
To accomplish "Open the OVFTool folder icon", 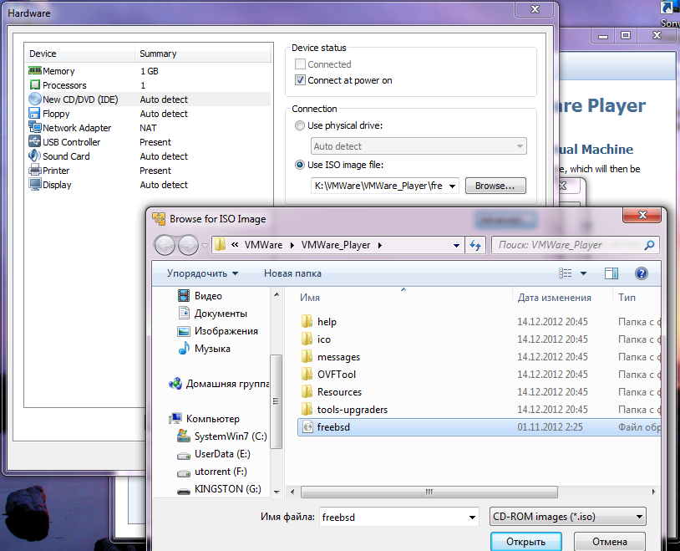I will pos(307,374).
